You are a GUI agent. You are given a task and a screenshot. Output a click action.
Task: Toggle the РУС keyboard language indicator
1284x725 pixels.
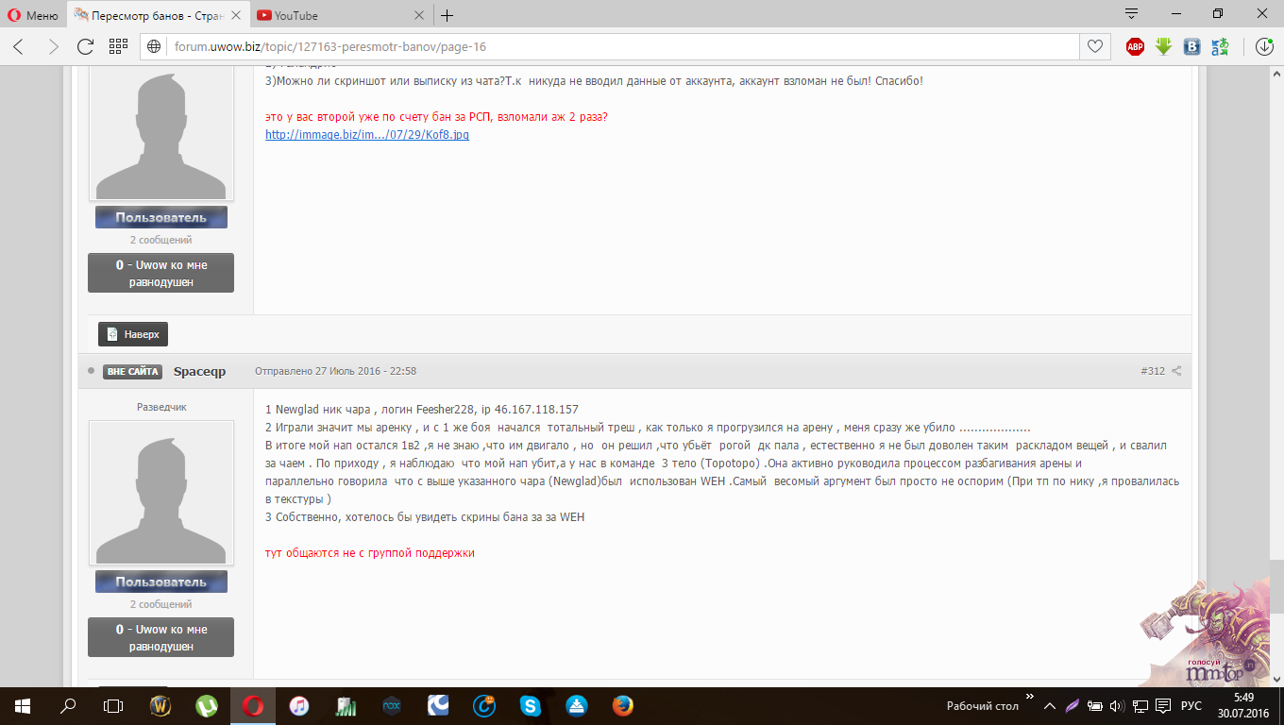(1191, 706)
